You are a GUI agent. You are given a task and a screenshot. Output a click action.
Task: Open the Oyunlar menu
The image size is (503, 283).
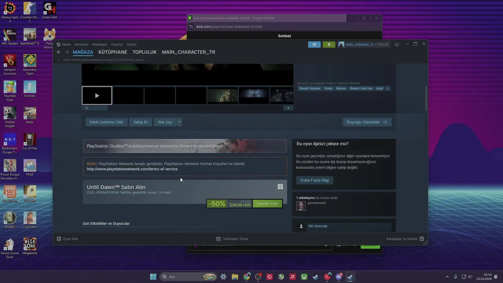click(x=117, y=44)
